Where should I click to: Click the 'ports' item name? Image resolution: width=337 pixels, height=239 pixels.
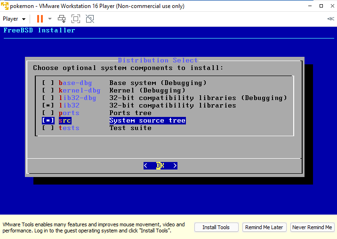point(69,113)
